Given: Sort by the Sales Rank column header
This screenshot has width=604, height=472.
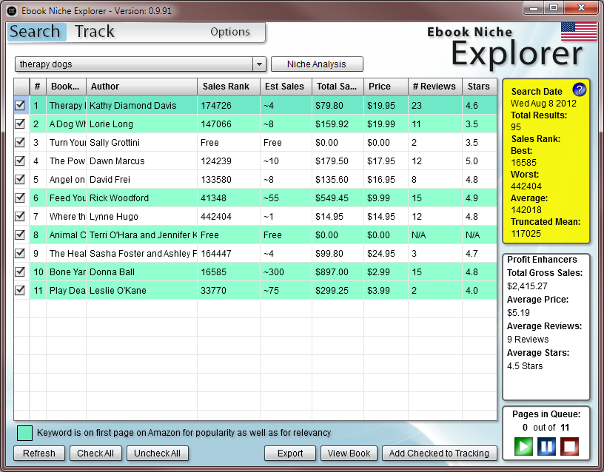Looking at the screenshot, I should click(x=229, y=87).
